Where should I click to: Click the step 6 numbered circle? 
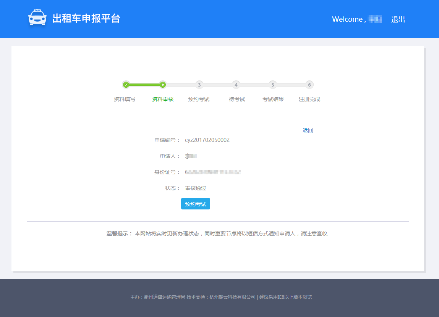[309, 85]
